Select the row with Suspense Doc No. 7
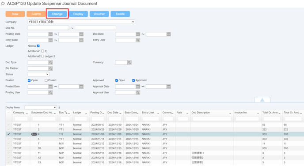The image size is (304, 166). [155, 143]
